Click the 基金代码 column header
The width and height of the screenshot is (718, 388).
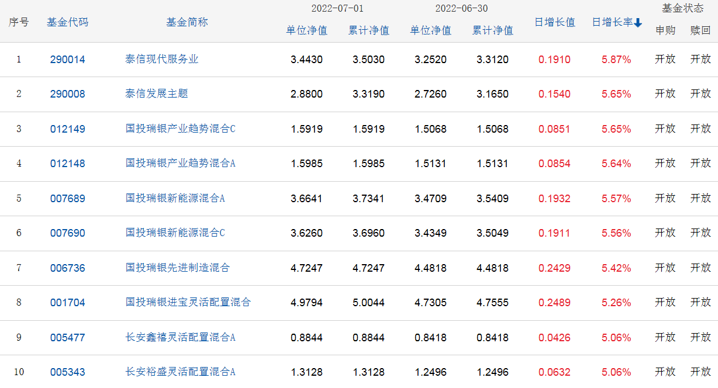[x=67, y=22]
